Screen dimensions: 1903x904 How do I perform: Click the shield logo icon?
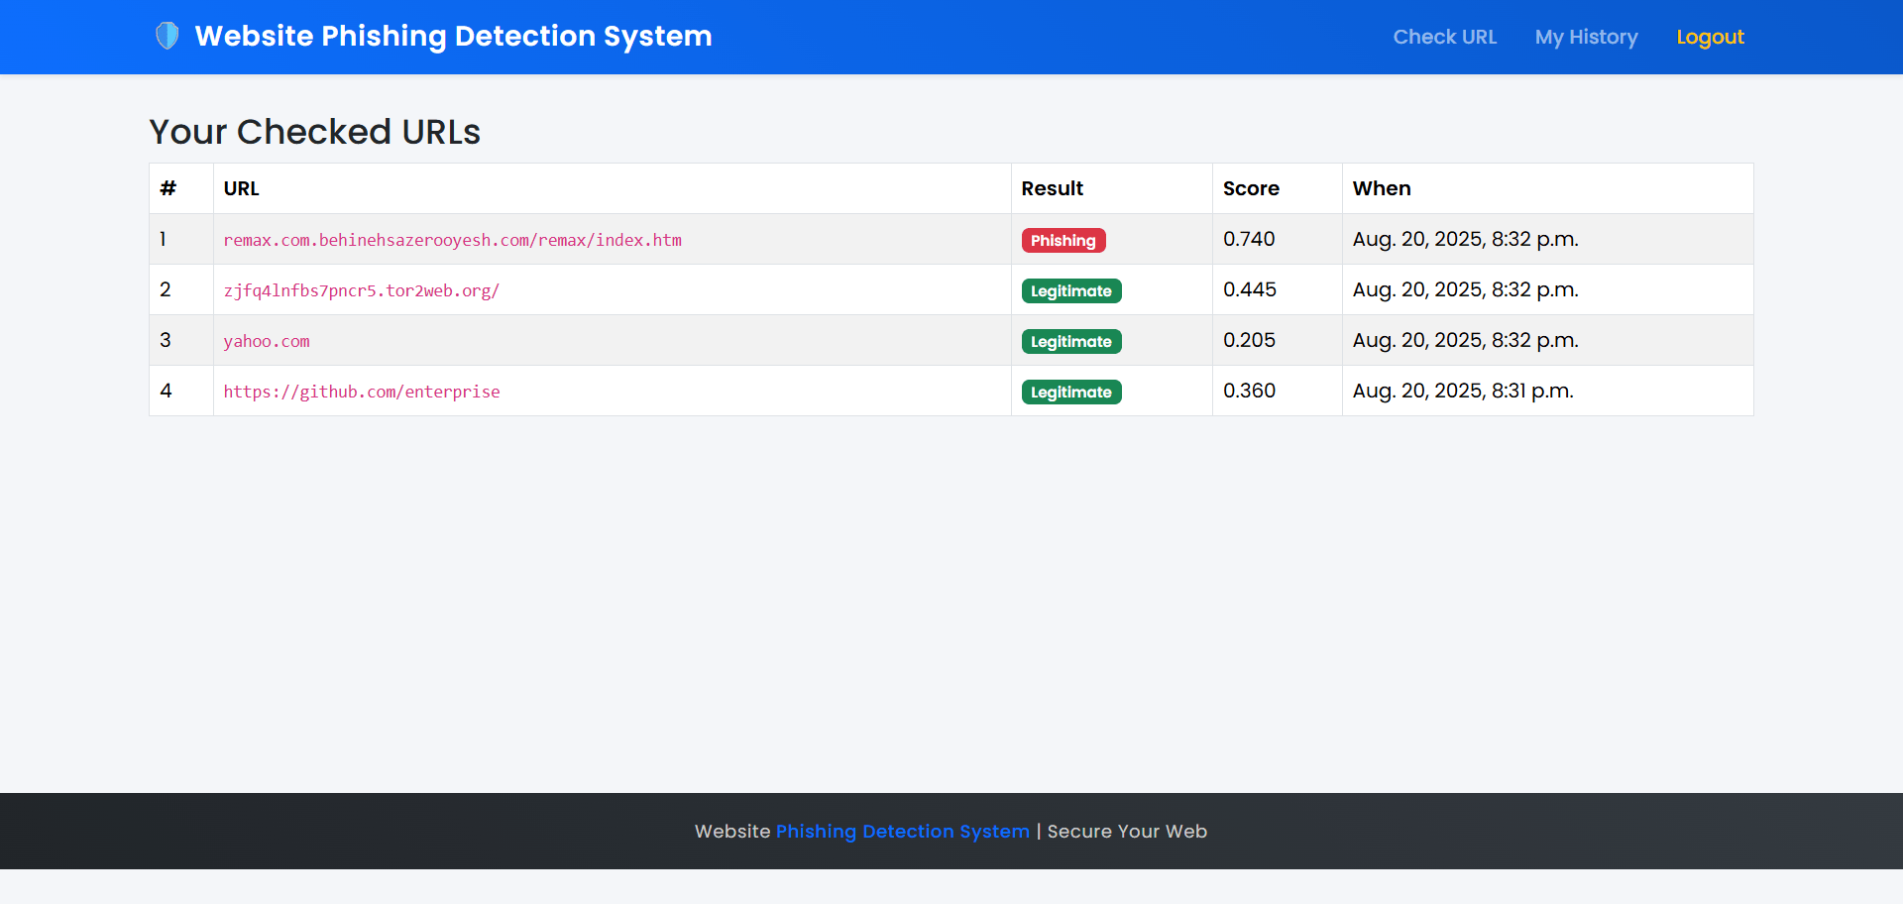(167, 36)
